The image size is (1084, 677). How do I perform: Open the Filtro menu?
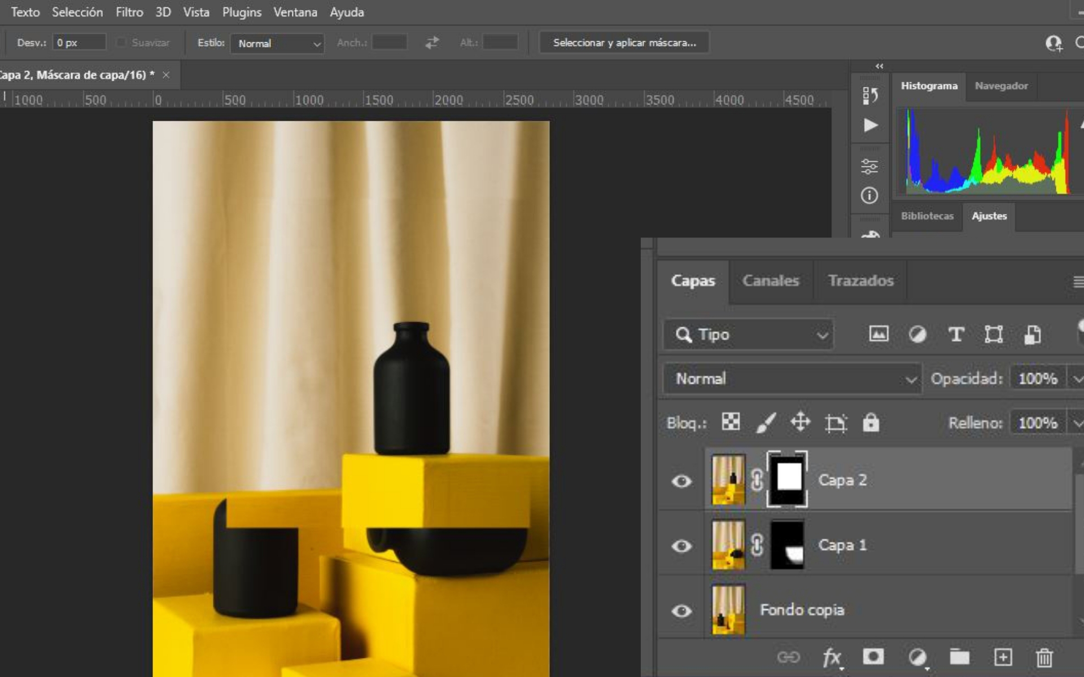[129, 12]
